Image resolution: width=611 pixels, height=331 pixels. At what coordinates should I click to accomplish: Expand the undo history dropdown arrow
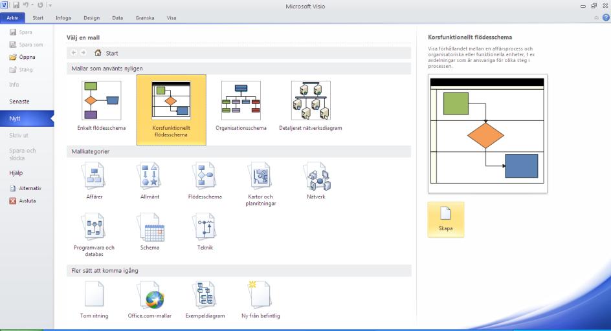pos(32,5)
